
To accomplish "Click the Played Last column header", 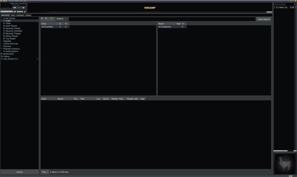I will [x=132, y=99].
